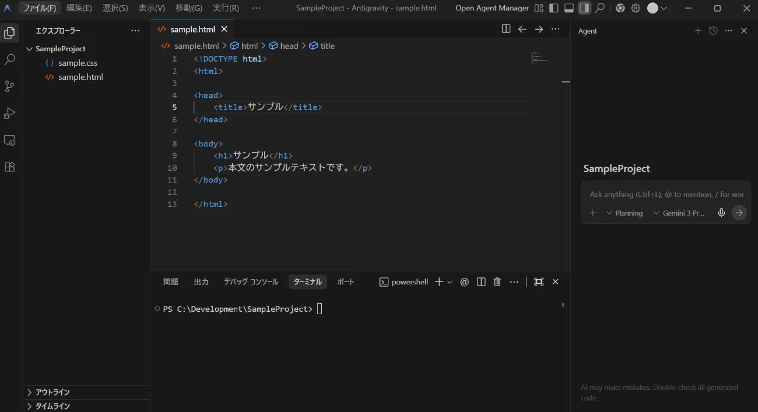View Agent conversation history icon

(713, 31)
